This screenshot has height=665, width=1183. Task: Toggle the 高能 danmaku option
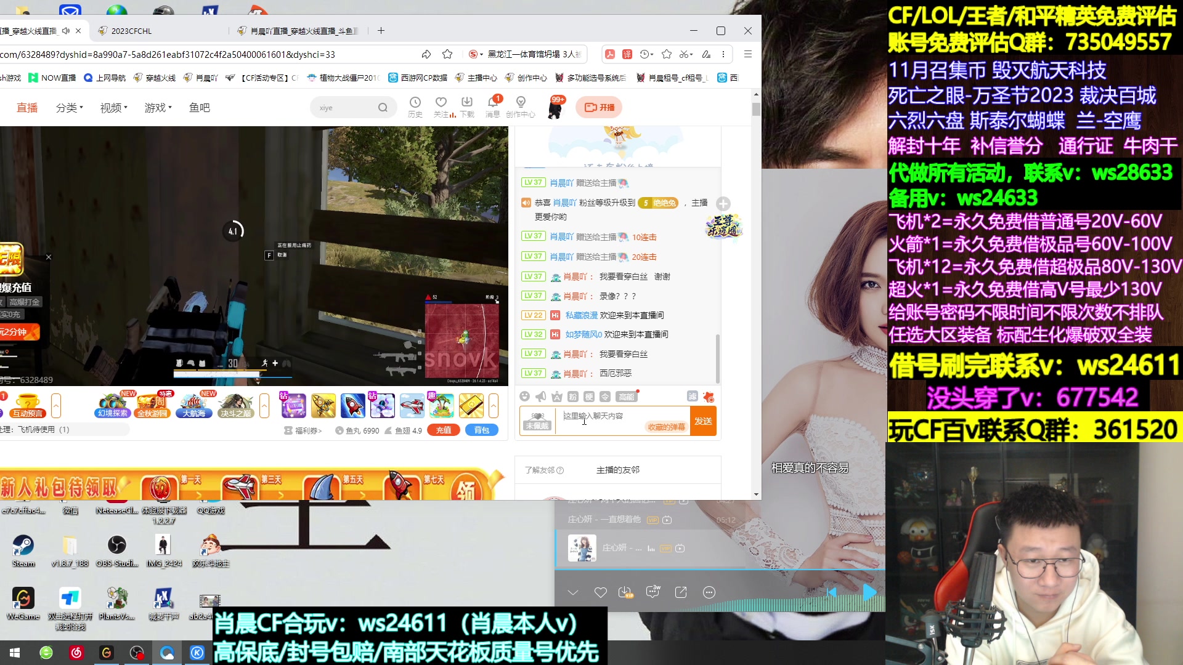(626, 397)
